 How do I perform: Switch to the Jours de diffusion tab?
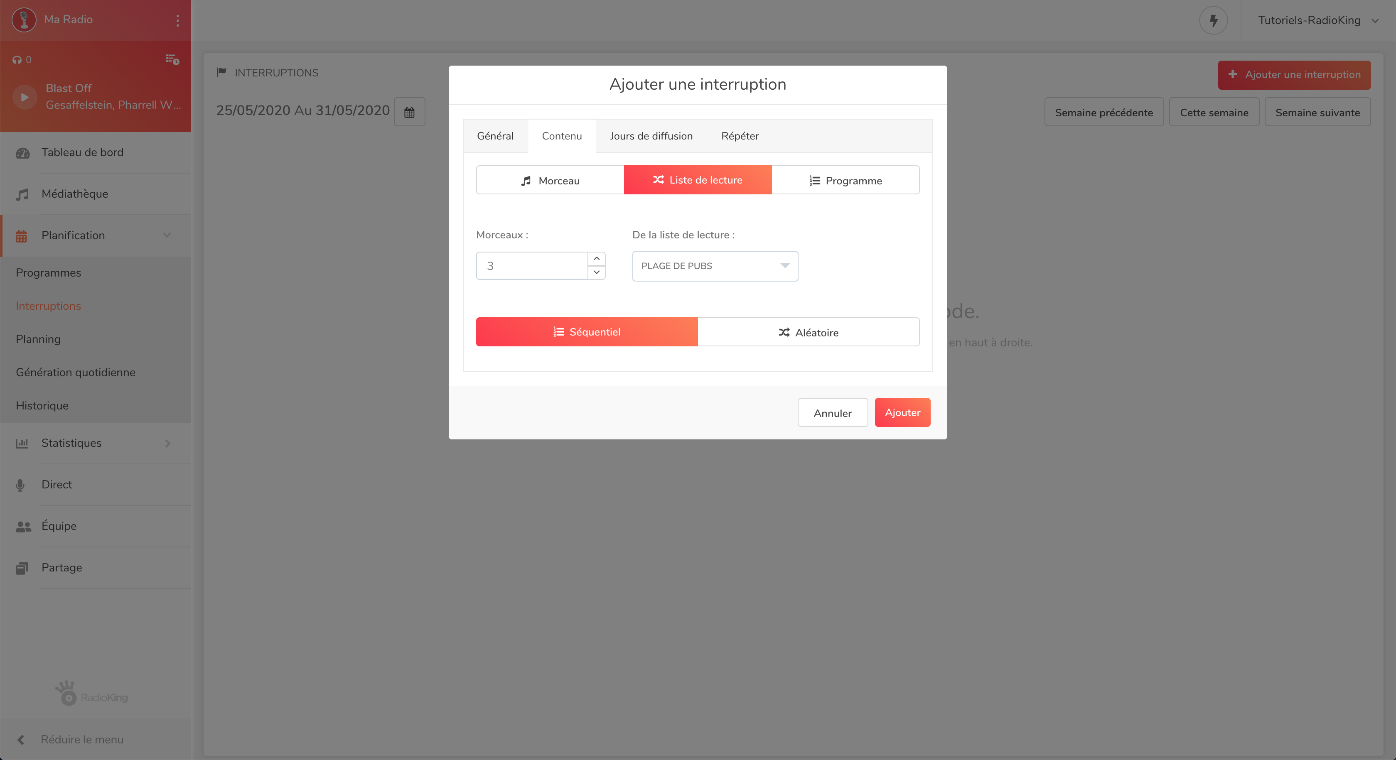pos(651,136)
